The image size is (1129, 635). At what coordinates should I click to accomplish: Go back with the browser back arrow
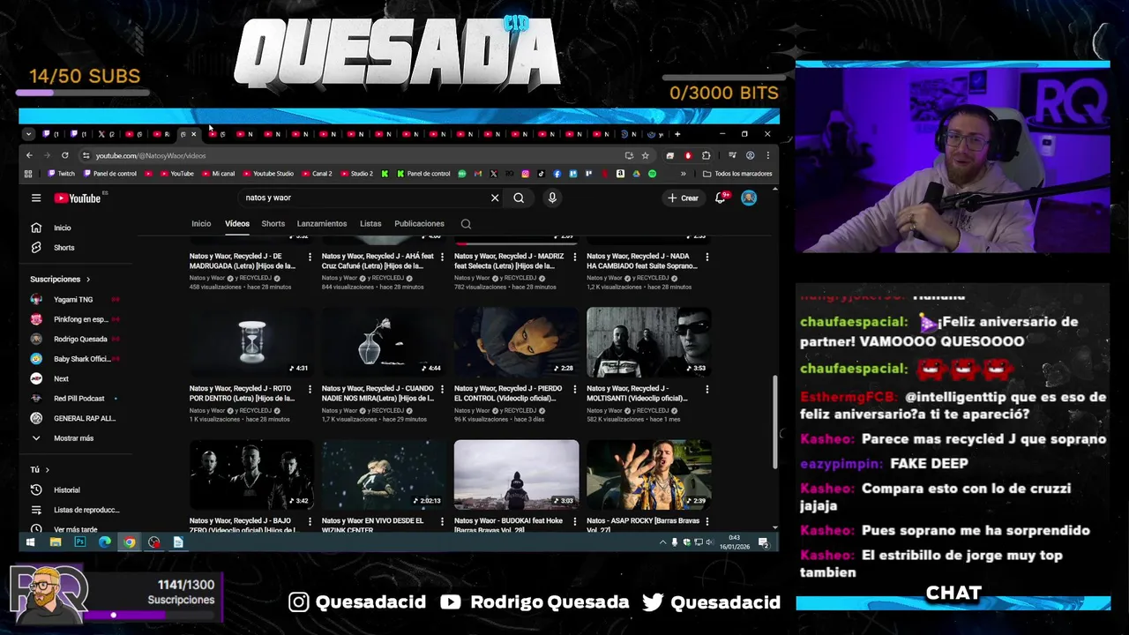tap(29, 155)
